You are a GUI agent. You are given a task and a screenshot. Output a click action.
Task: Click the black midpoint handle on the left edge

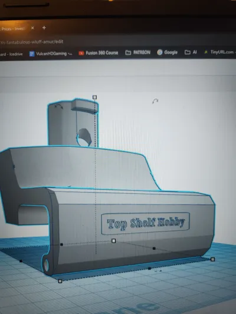click(x=21, y=261)
